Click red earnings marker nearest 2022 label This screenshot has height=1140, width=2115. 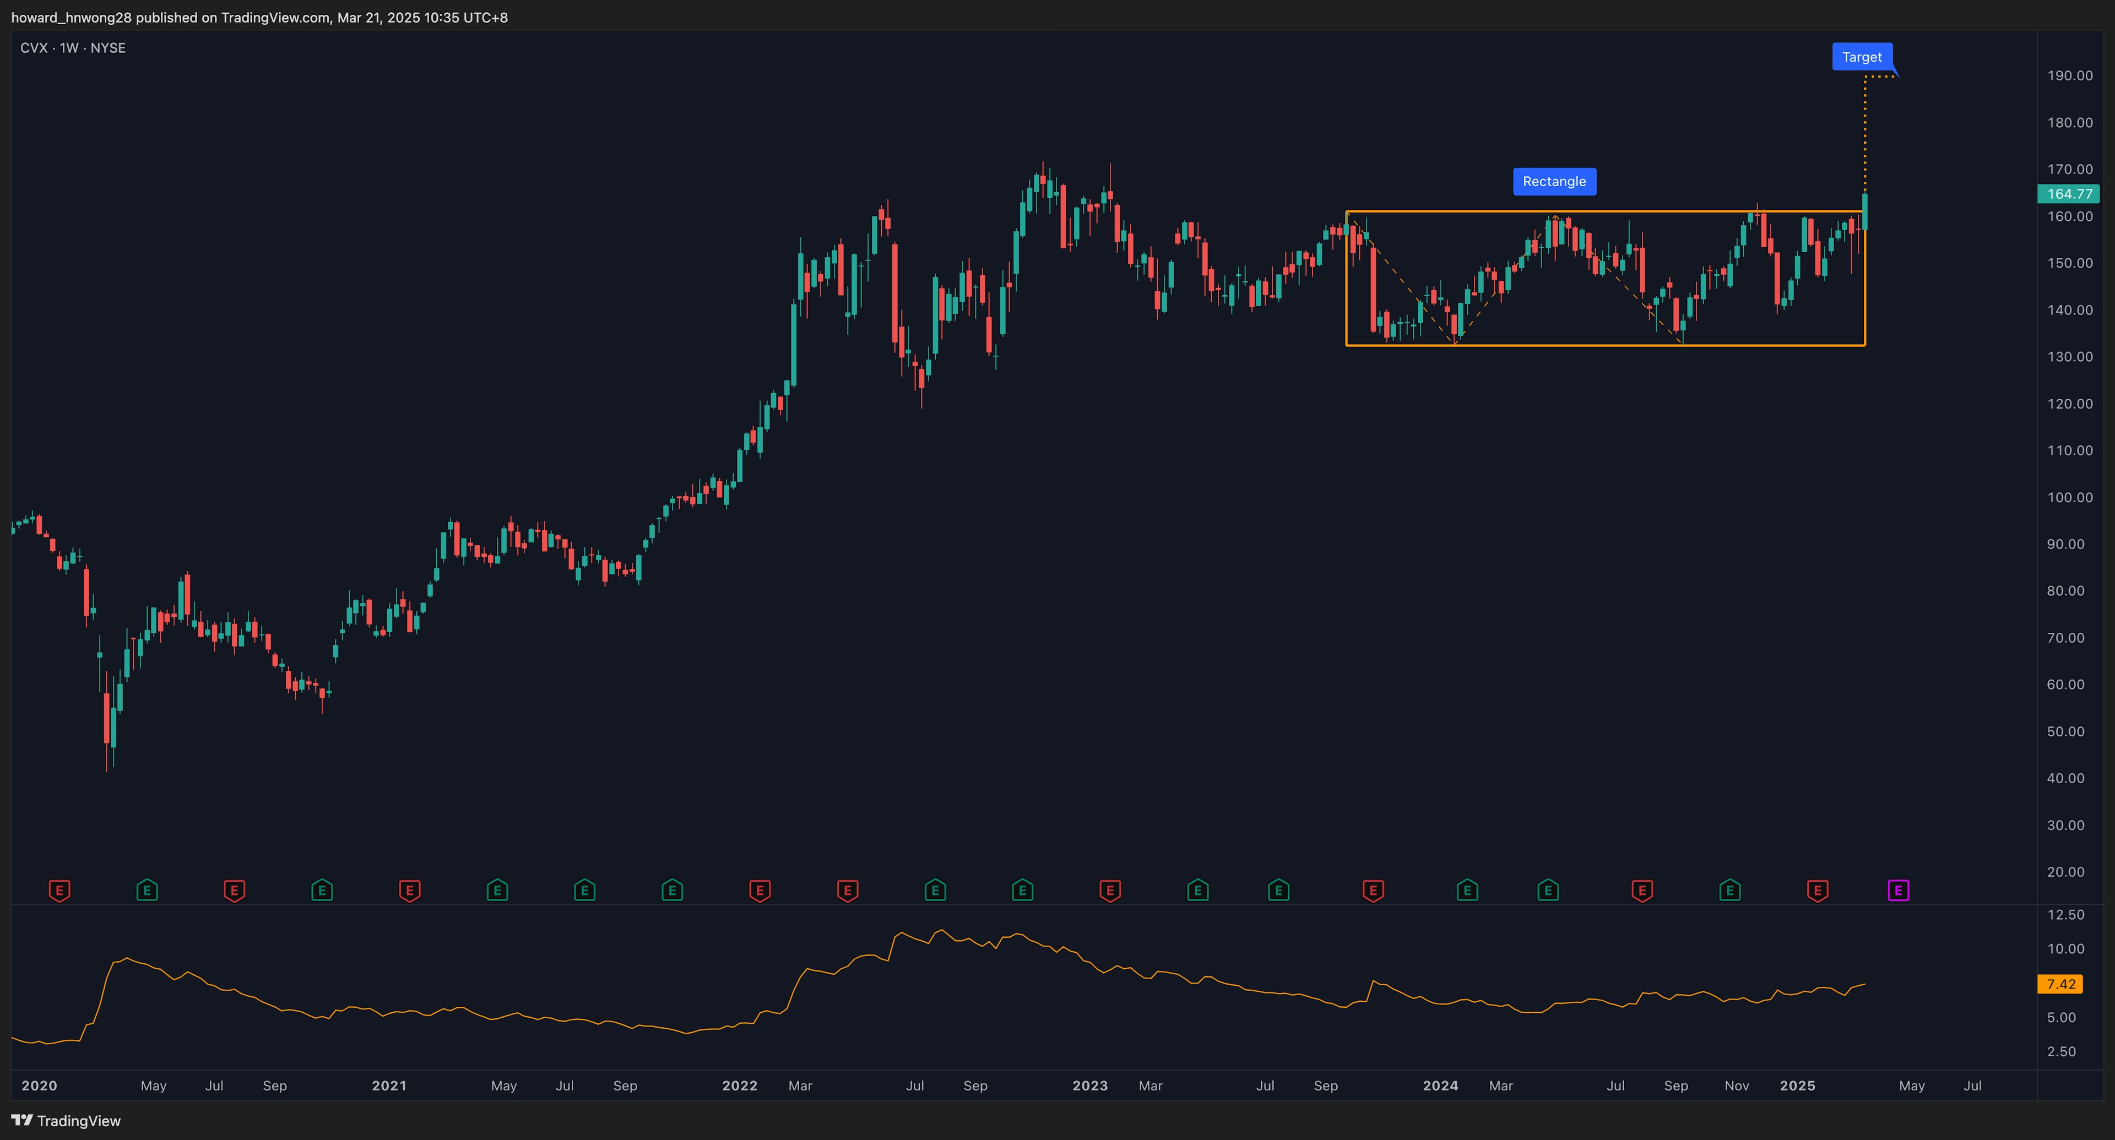click(x=760, y=889)
